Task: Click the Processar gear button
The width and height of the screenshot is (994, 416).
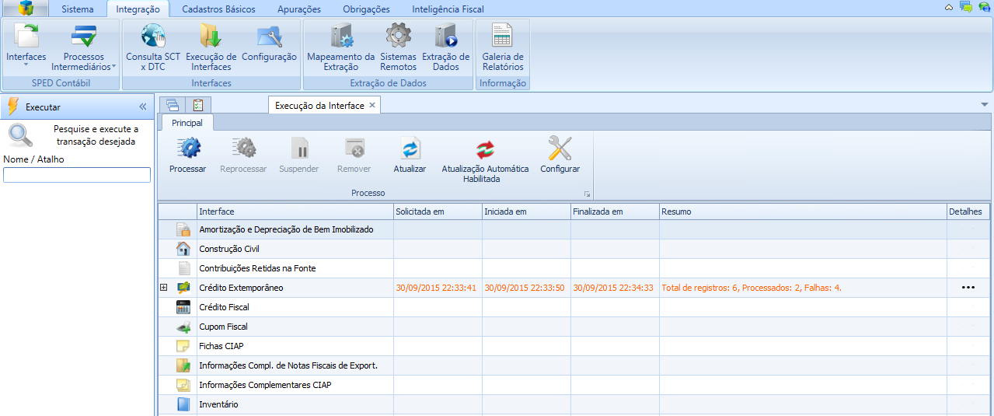Action: (187, 155)
